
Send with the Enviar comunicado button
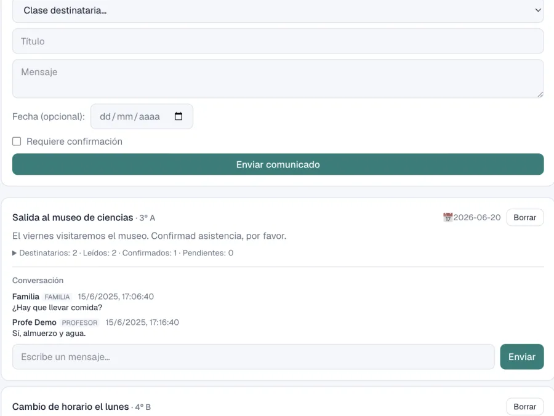278,164
